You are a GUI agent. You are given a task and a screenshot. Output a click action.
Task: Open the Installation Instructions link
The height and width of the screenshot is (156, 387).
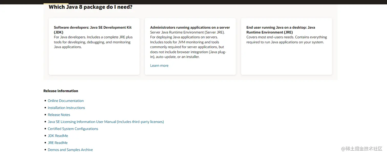[x=66, y=108]
